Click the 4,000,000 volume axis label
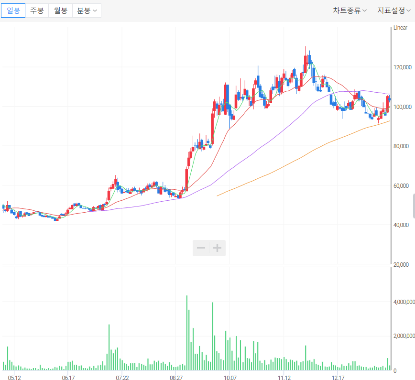The height and width of the screenshot is (380, 415). click(x=404, y=302)
